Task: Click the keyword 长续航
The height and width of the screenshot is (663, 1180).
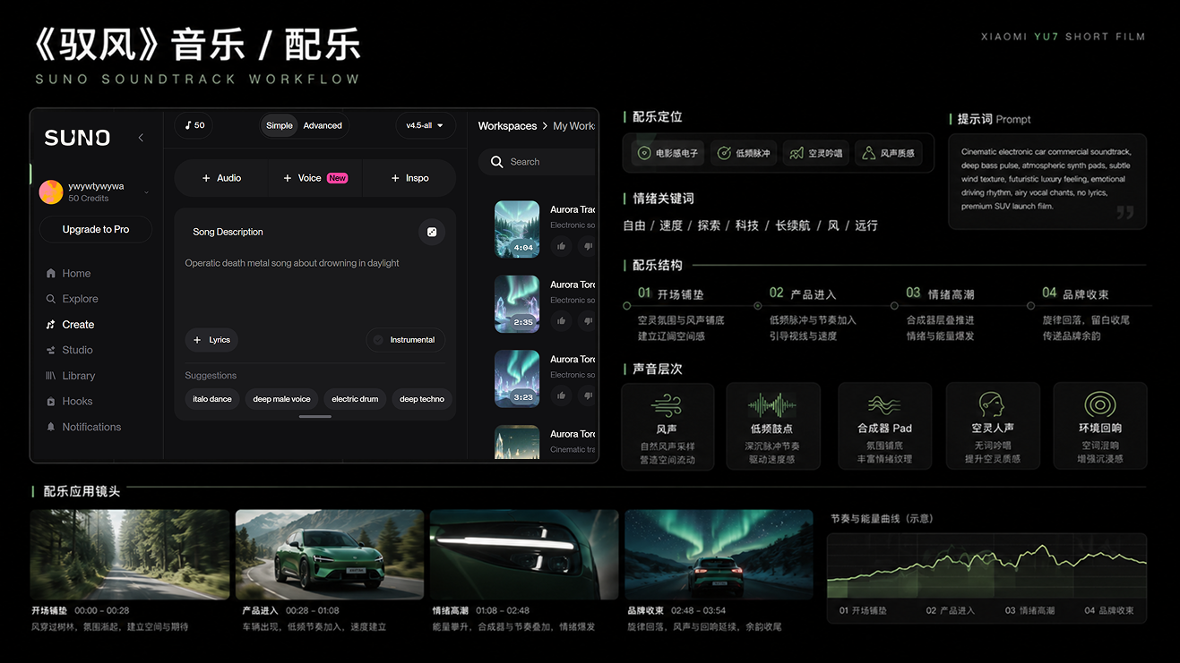Action: click(793, 225)
